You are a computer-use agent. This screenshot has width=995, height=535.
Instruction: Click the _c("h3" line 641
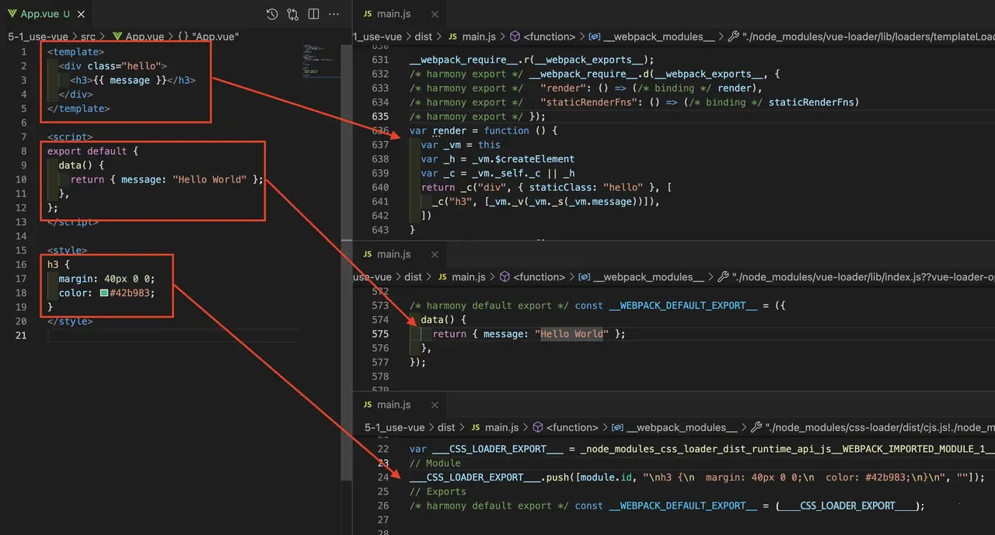click(x=546, y=201)
